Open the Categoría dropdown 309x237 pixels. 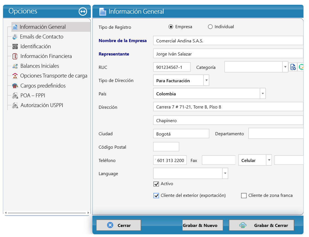(285, 67)
